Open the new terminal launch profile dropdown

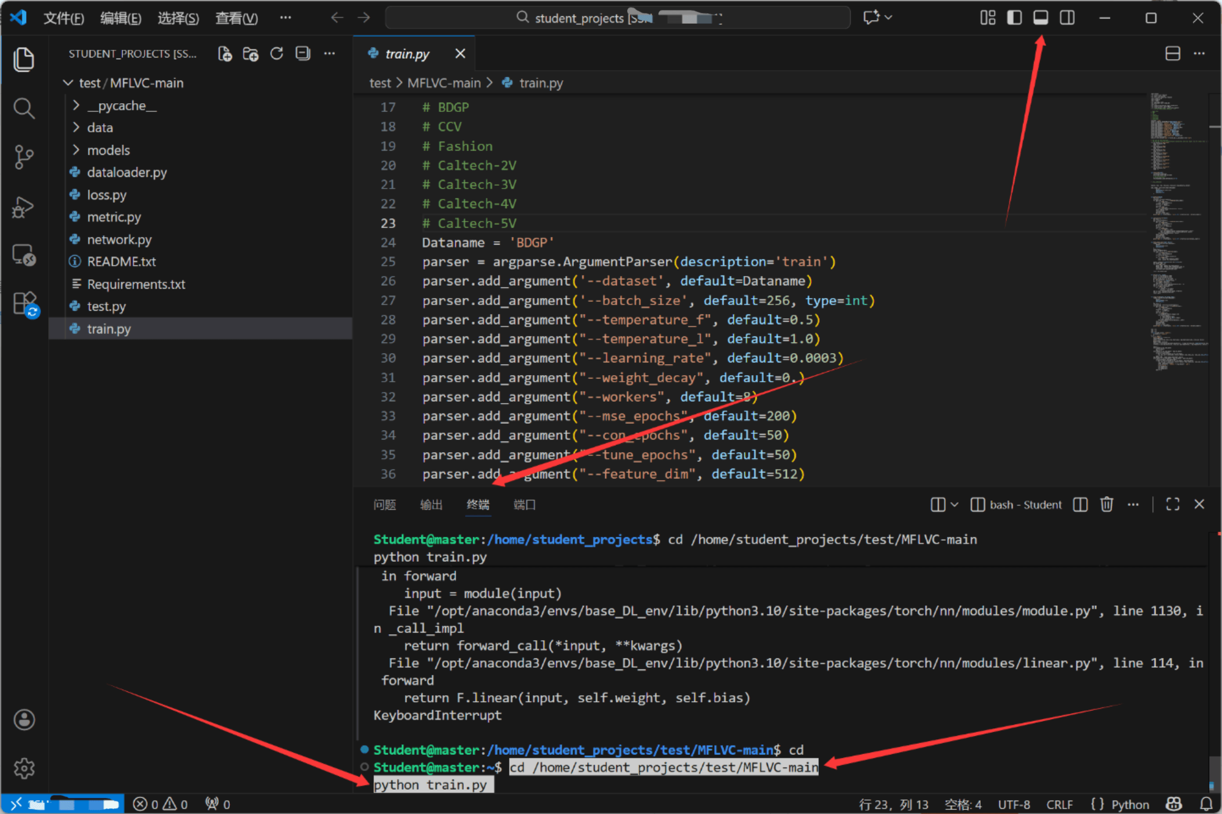955,504
